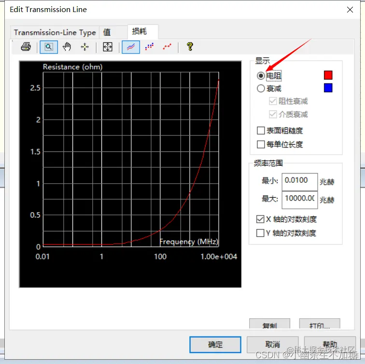Uncheck X 轴的对数刻度
The image size is (365, 364).
pyautogui.click(x=260, y=219)
